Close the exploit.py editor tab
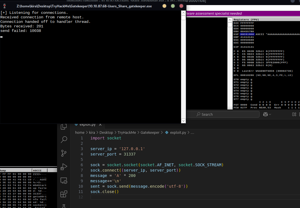300x208 pixels. pos(100,124)
